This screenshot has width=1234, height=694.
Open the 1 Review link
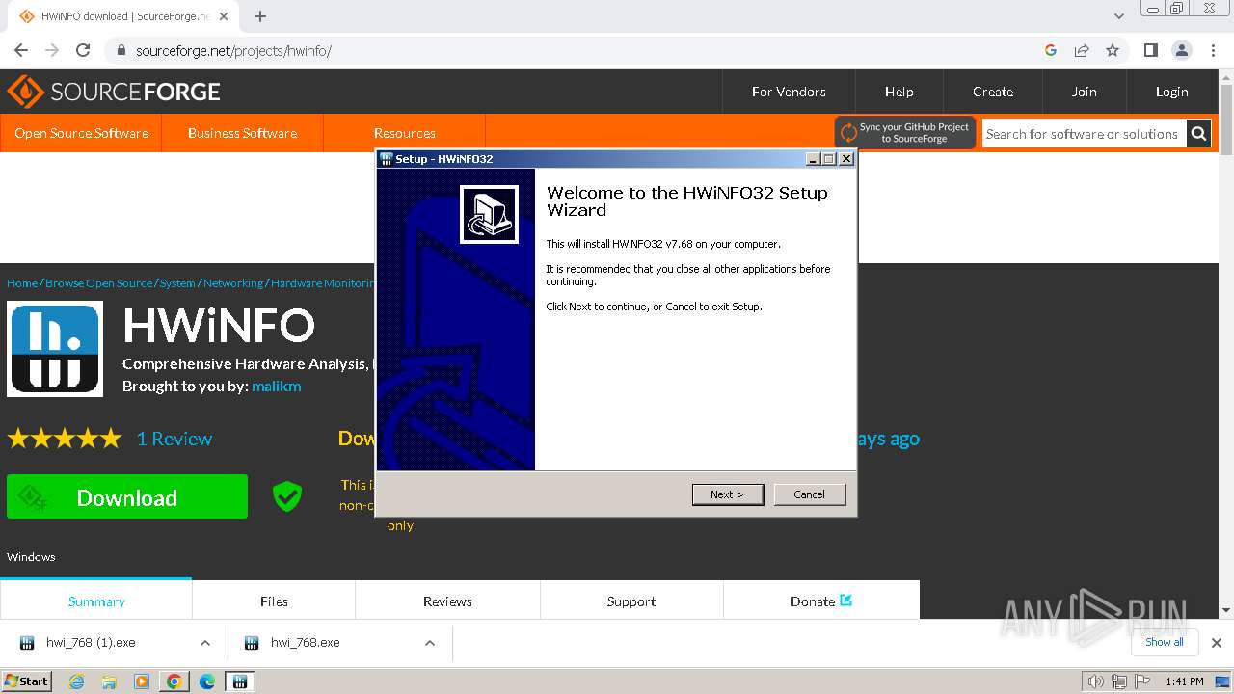tap(174, 439)
